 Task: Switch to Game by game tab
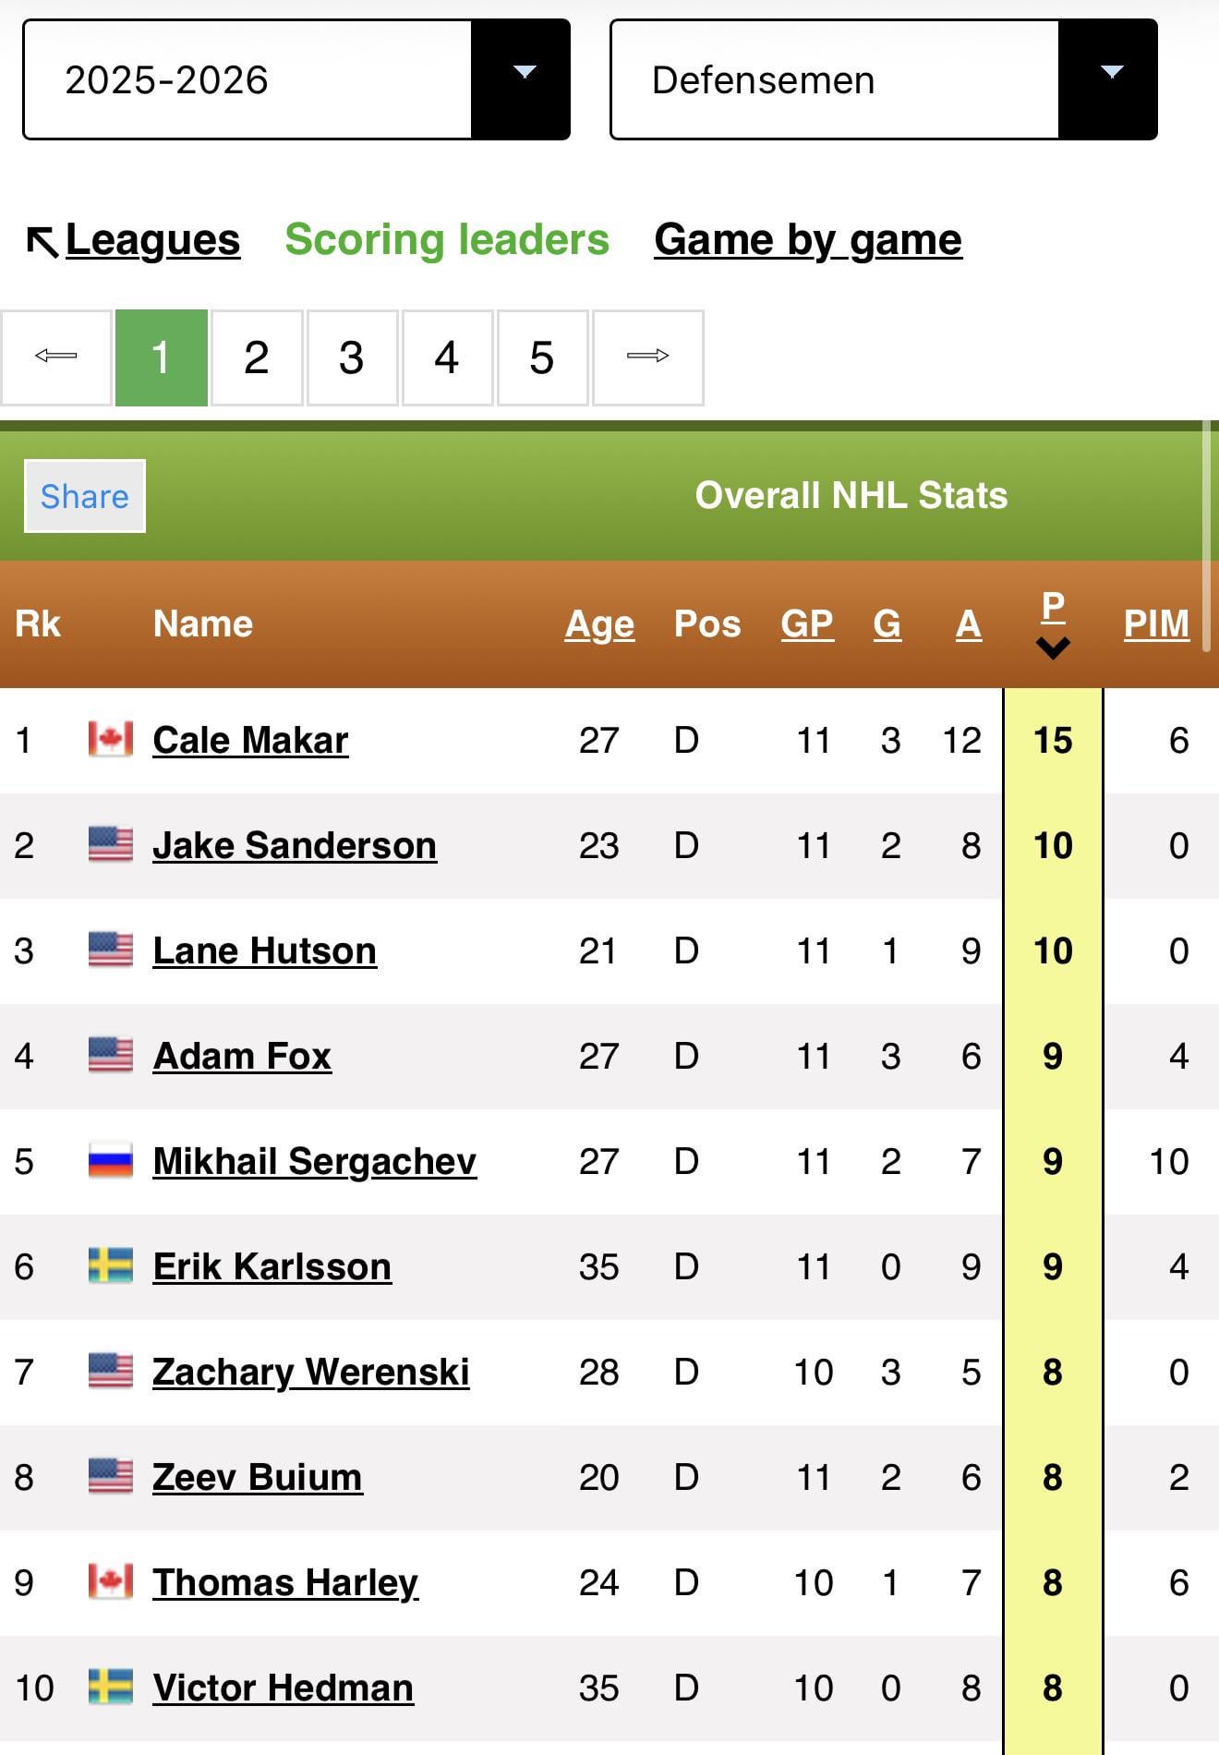coord(808,240)
